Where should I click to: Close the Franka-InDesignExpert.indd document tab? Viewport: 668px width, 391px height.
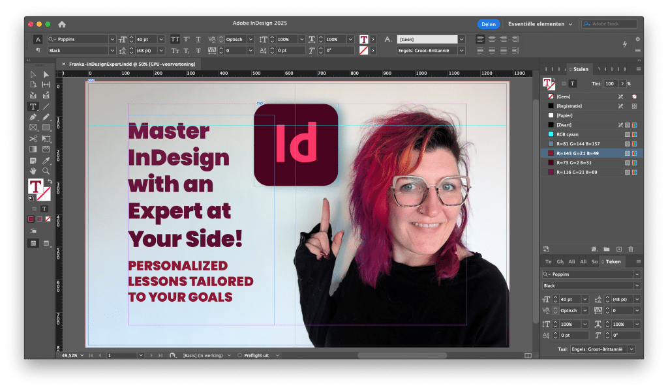coord(63,65)
